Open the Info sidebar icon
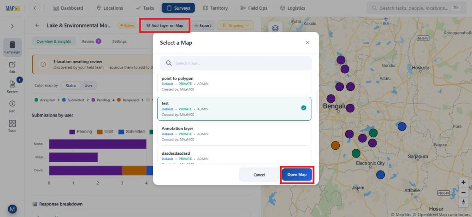The image size is (472, 217). coord(12,106)
